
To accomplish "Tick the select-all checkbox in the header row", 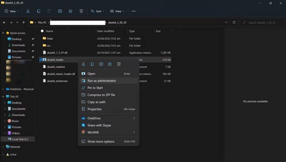I will pos(42,31).
